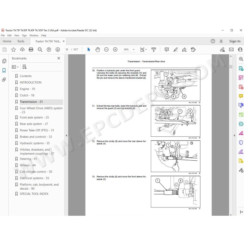Open the File menu
244x244 pixels.
[3, 36]
